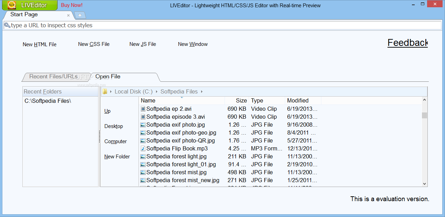The image size is (445, 217).
Task: Click the LIVEditor logo icon
Action: pos(11,5)
